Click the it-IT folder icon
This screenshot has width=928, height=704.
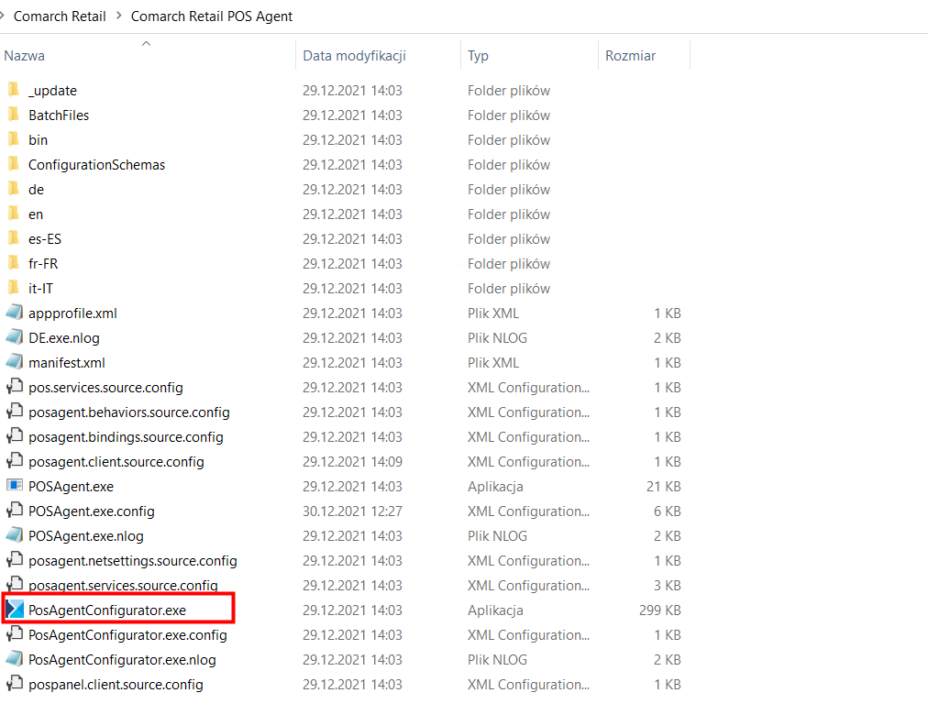(14, 289)
